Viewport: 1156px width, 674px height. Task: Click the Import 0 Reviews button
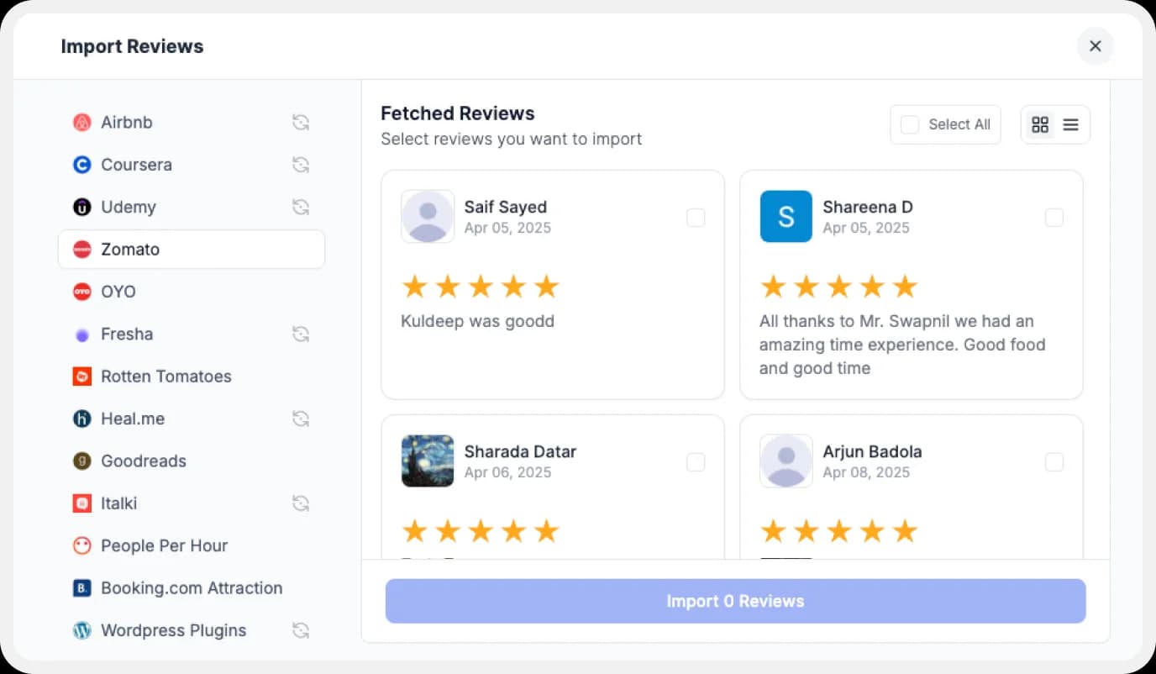pyautogui.click(x=735, y=600)
